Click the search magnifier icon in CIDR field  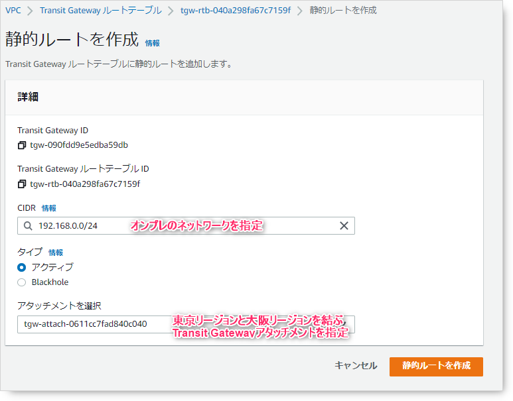coord(28,226)
